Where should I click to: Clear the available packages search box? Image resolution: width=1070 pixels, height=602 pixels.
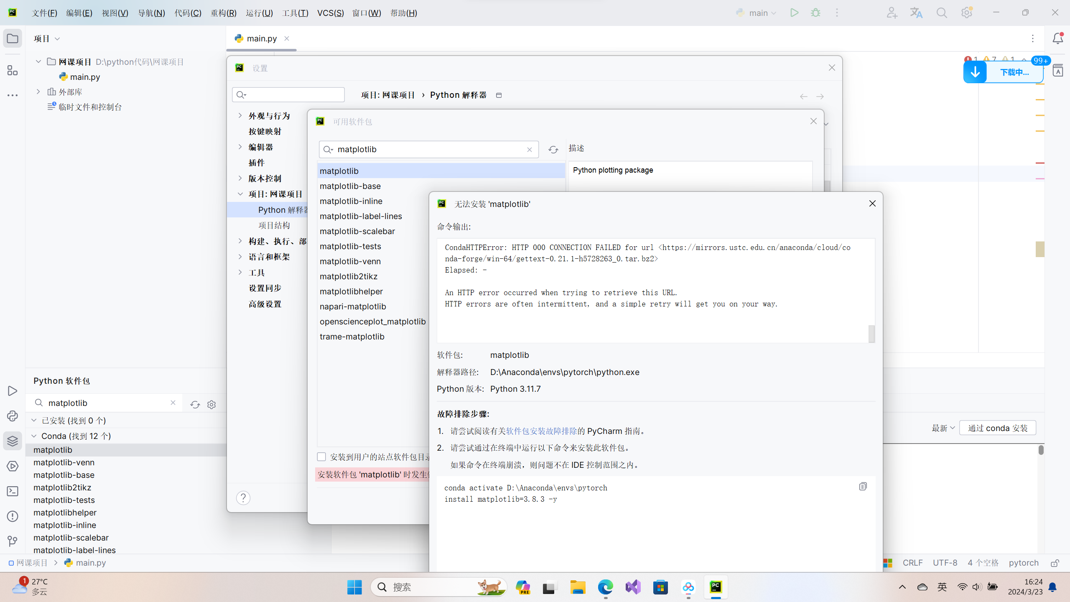coord(530,150)
